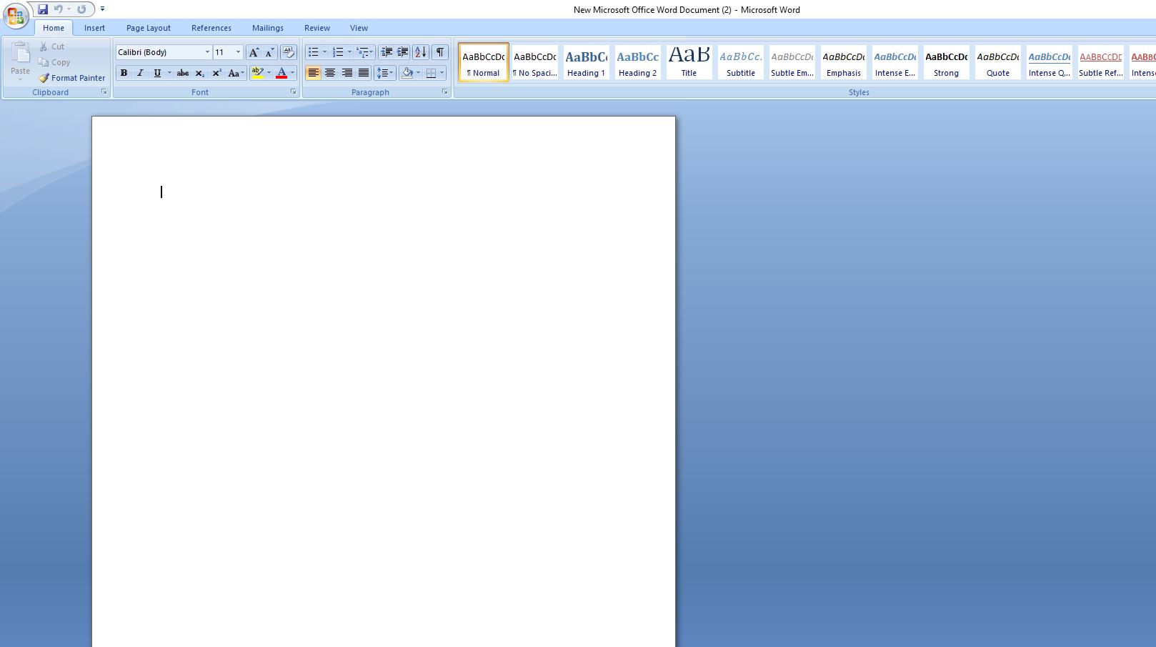Image resolution: width=1156 pixels, height=647 pixels.
Task: Click the Clear Formatting icon
Action: click(288, 52)
